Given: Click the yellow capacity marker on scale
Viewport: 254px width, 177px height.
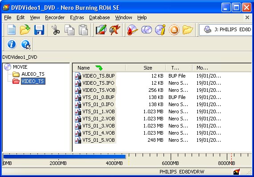Looking at the screenshot, I should 129,160.
